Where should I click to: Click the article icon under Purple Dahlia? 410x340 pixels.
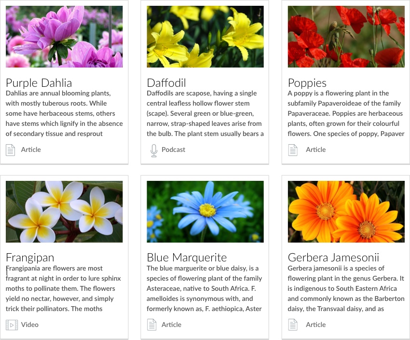coord(11,150)
